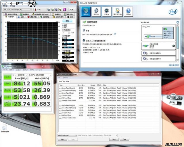Open the Disk Drive #0 selector in AIDA64
This screenshot has height=147, width=184.
tap(97, 135)
